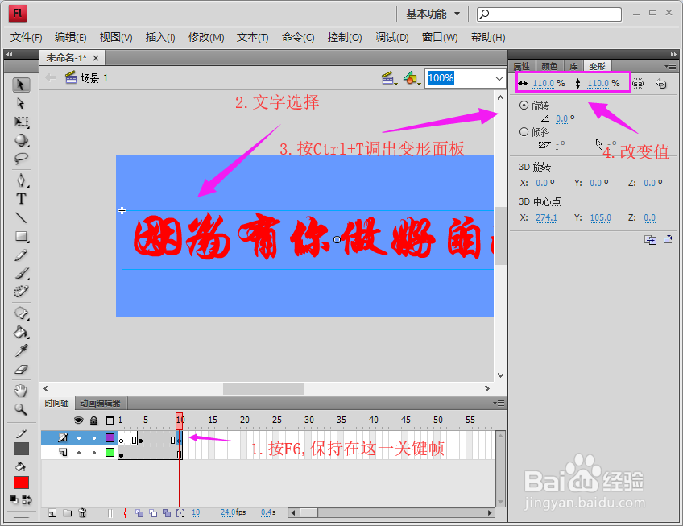This screenshot has width=683, height=526.
Task: Click the reset transform icon
Action: coord(661,83)
